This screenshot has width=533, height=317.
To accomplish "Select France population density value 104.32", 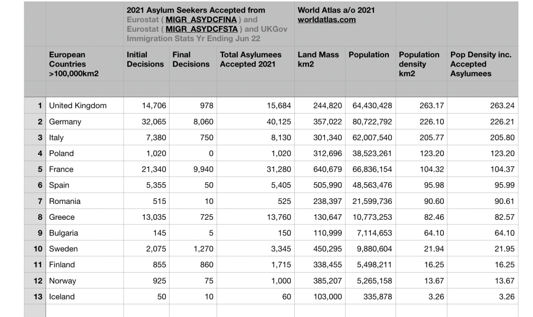I will coord(422,169).
